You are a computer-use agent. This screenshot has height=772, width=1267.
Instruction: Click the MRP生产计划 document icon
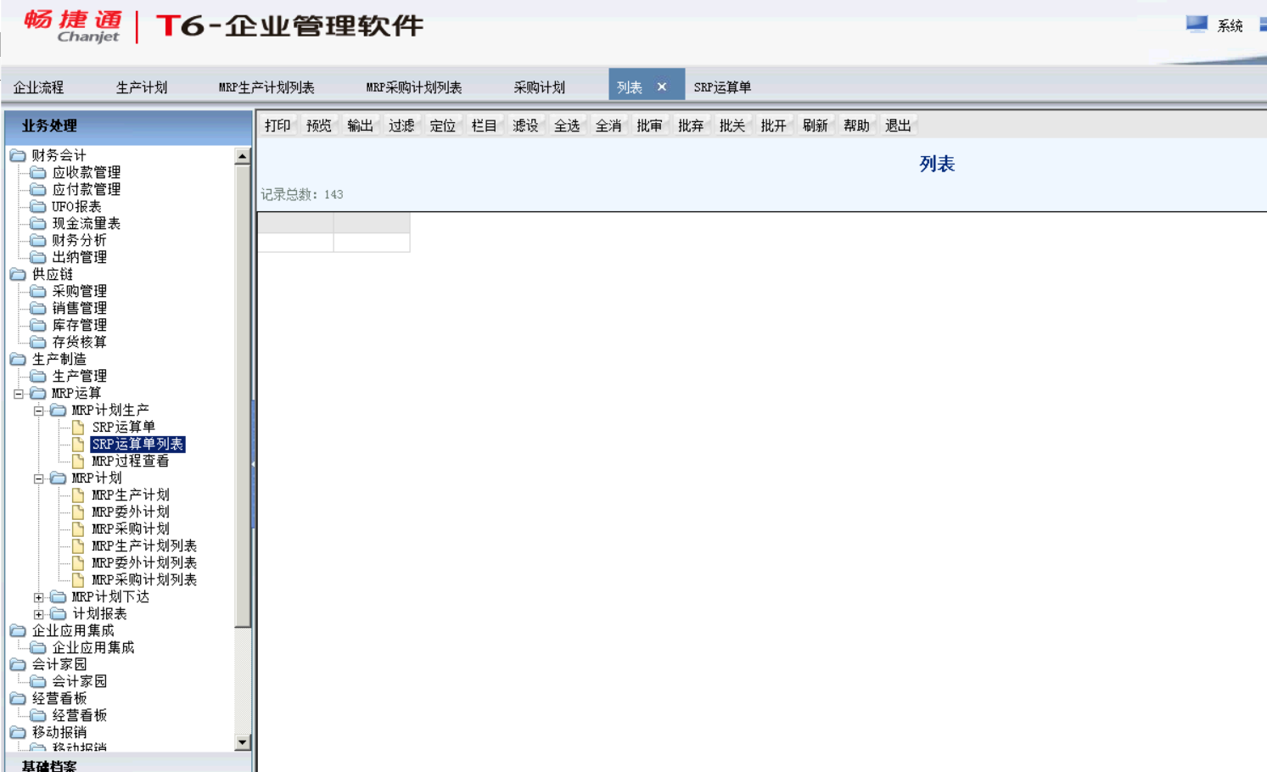click(78, 495)
